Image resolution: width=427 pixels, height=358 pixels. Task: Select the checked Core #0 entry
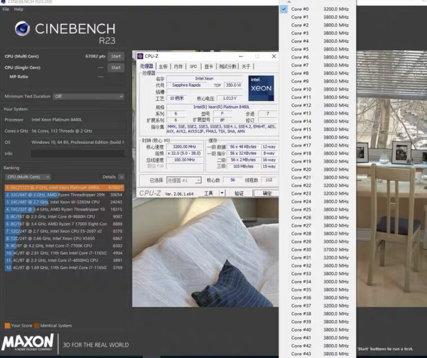pos(317,9)
